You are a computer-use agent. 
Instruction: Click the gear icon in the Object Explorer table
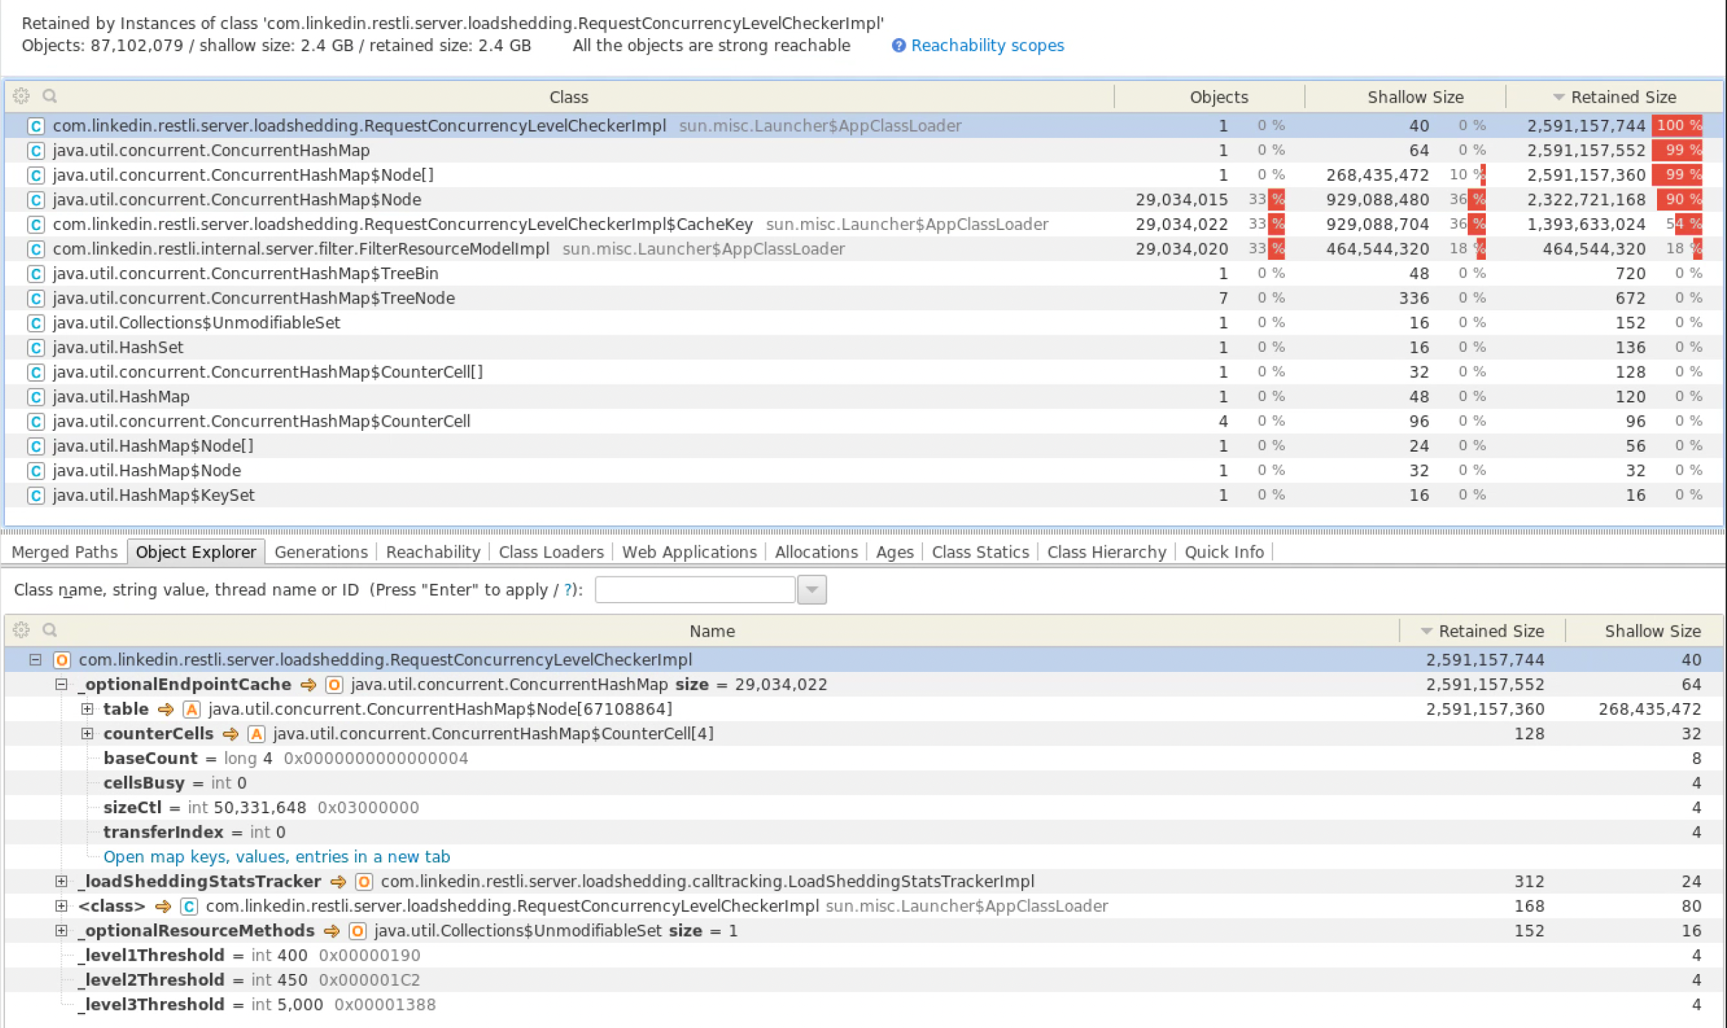[x=21, y=630]
